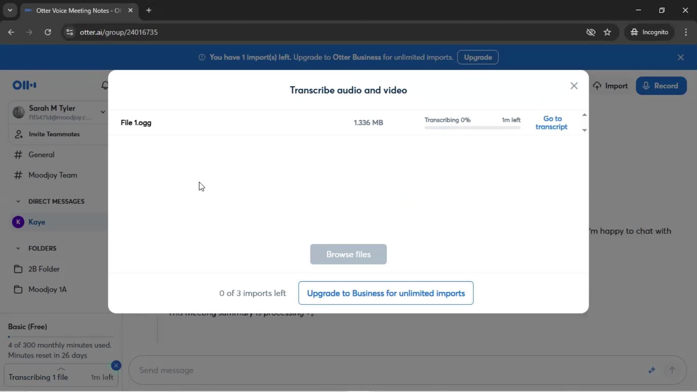The height and width of the screenshot is (392, 697).
Task: Click the Incognito indicator
Action: point(649,32)
